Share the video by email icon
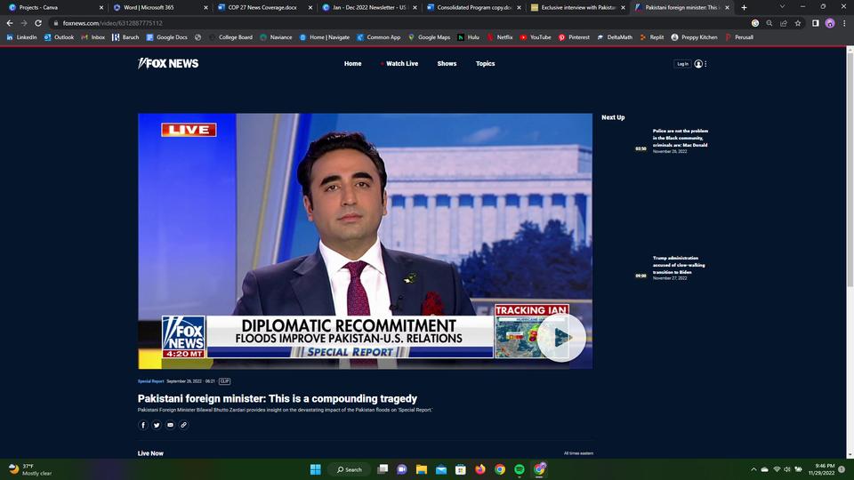Screen dimensions: 854x480 [171, 425]
